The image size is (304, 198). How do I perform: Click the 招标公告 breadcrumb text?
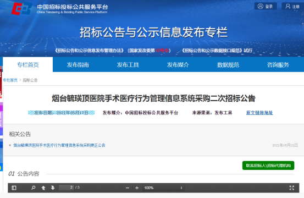[x=30, y=80]
